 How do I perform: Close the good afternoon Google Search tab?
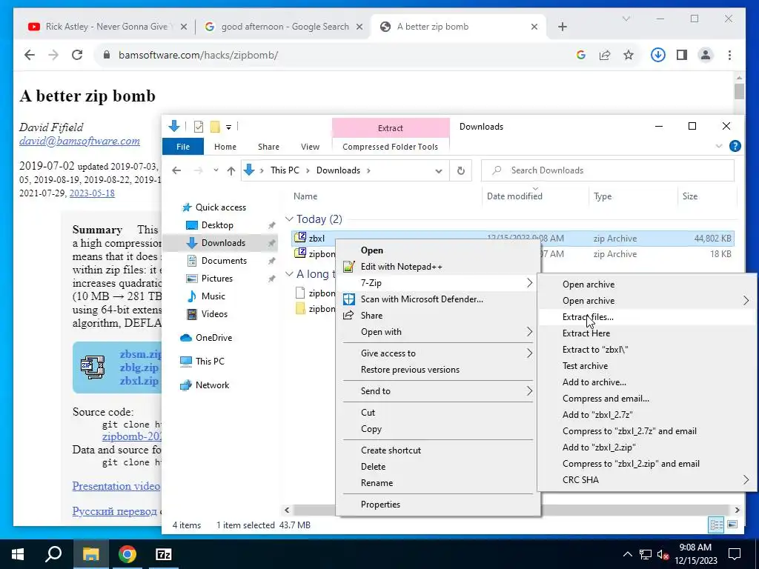click(x=359, y=27)
